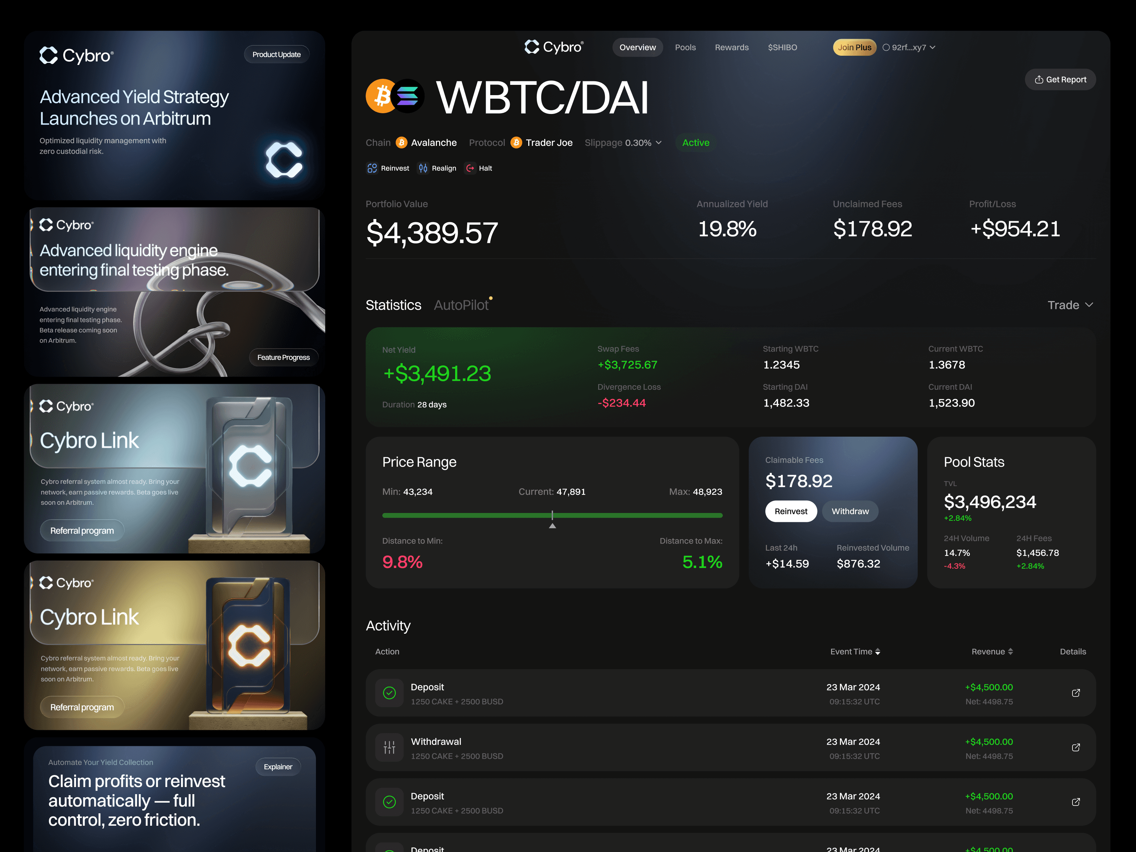Open details link of first Deposit row

tap(1075, 693)
